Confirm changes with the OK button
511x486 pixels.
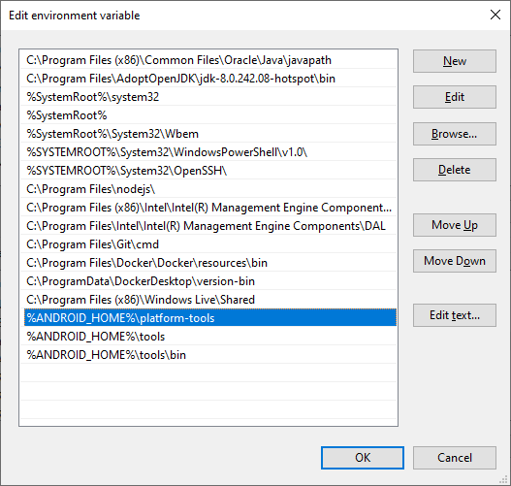point(363,458)
